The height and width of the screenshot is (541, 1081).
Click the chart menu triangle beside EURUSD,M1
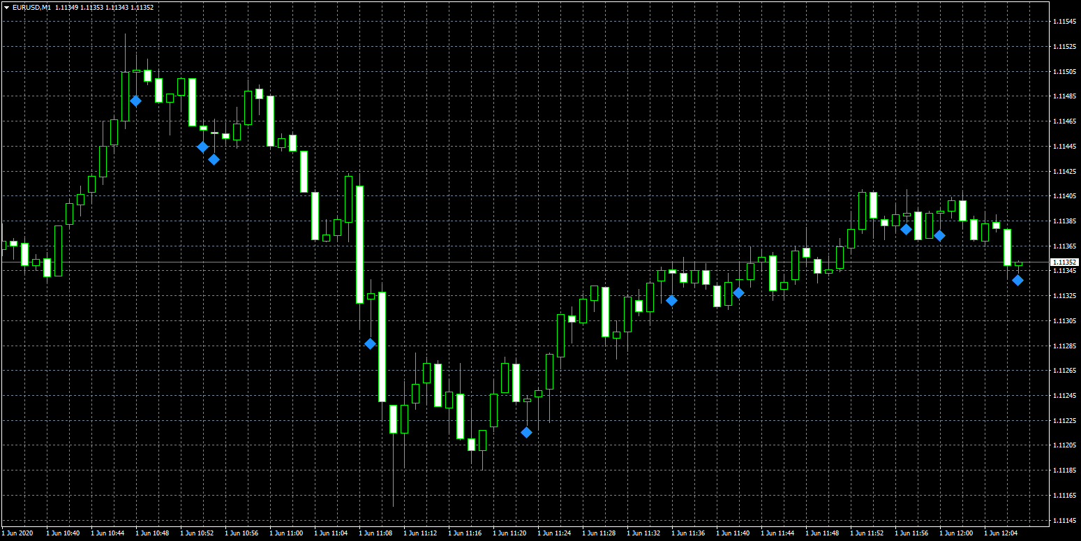pos(6,7)
